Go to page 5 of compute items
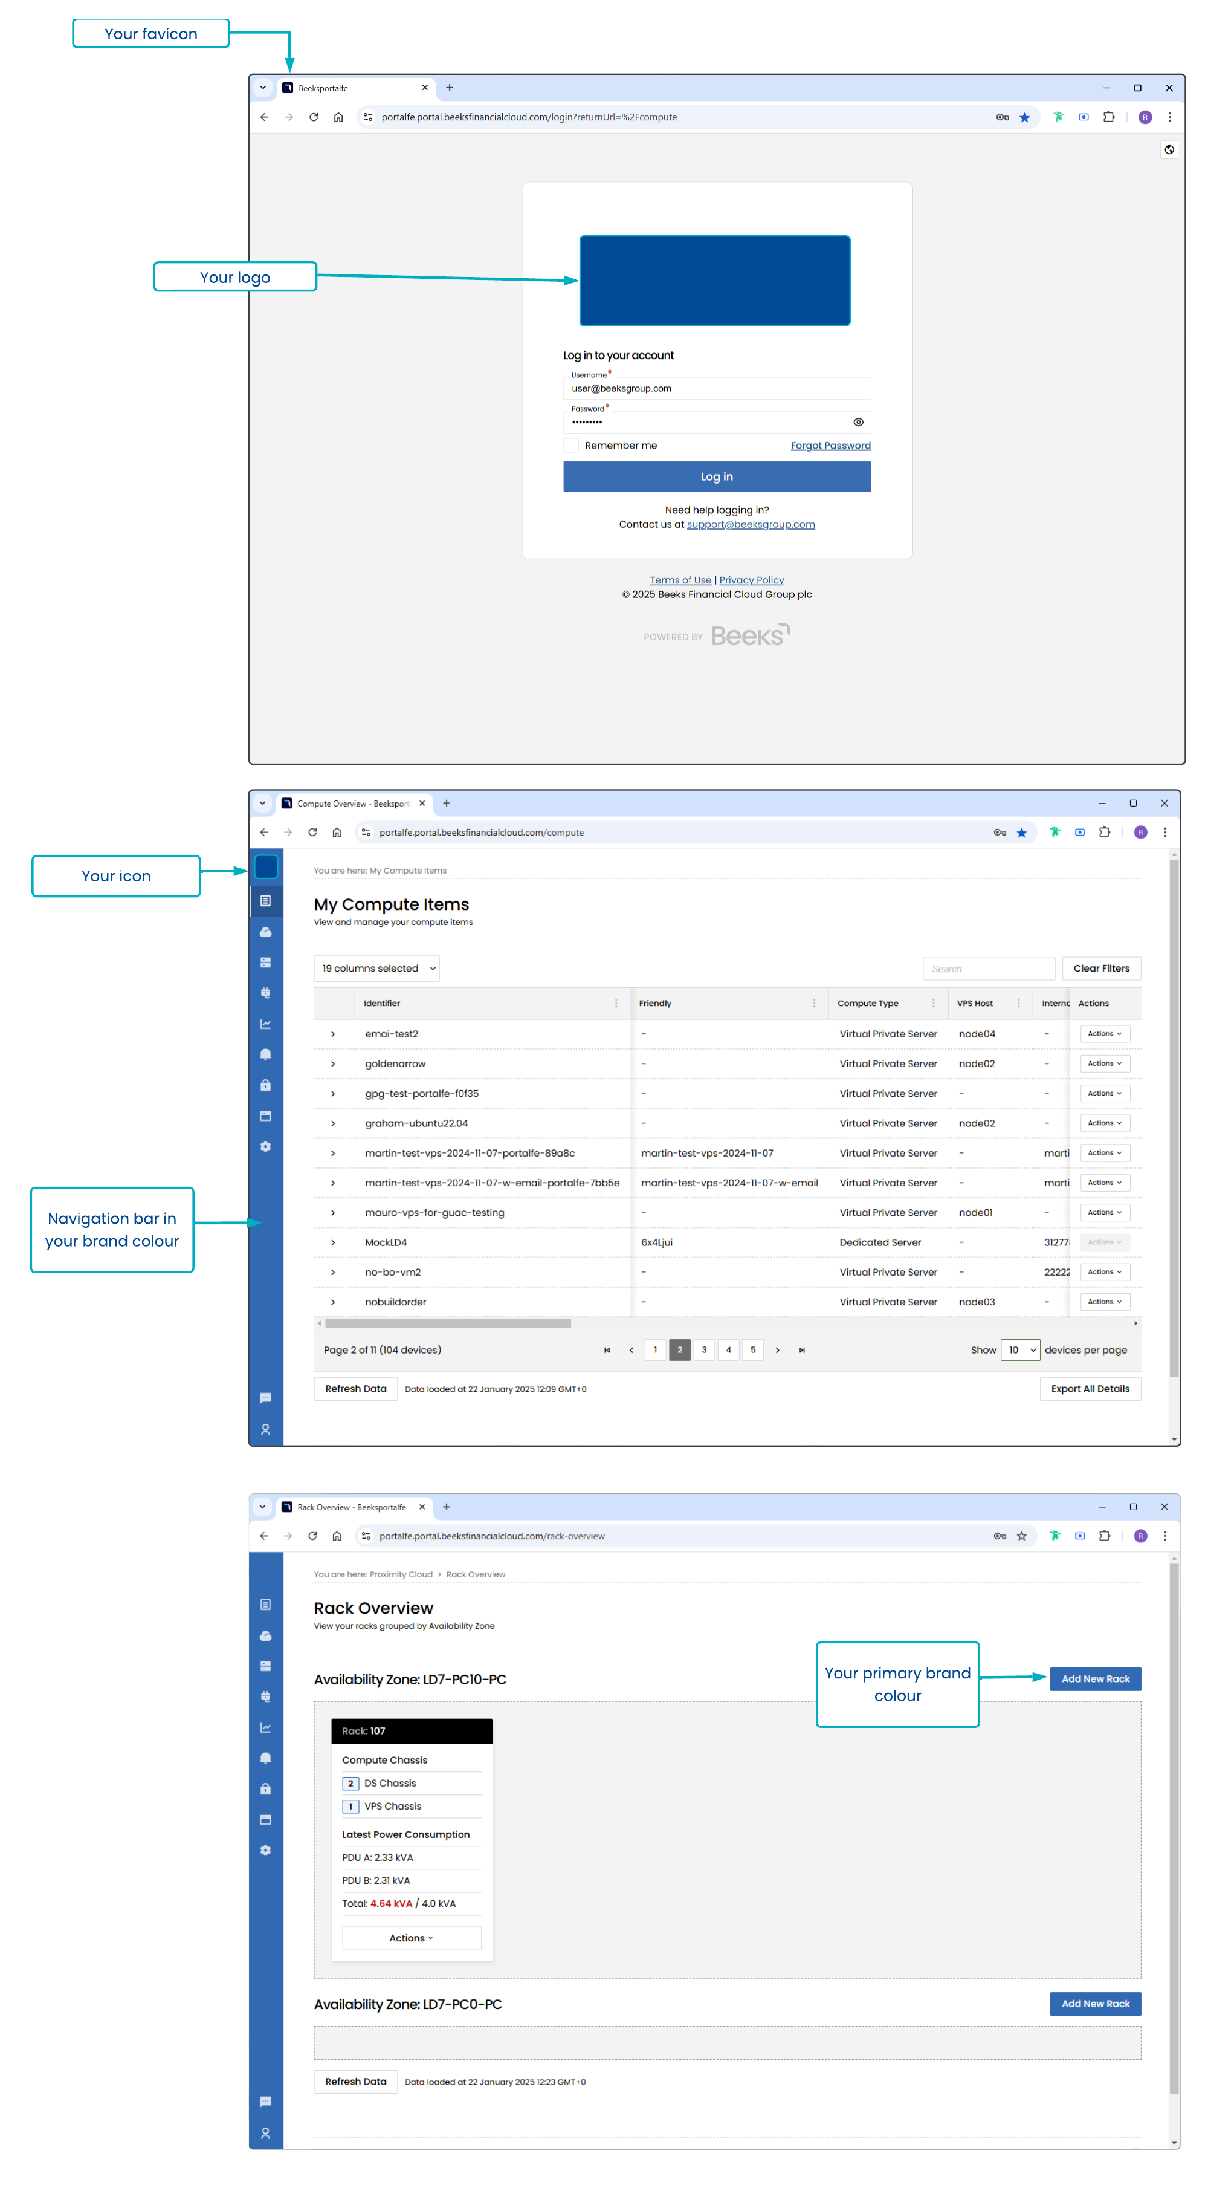Viewport: 1208px width, 2185px height. [x=753, y=1350]
